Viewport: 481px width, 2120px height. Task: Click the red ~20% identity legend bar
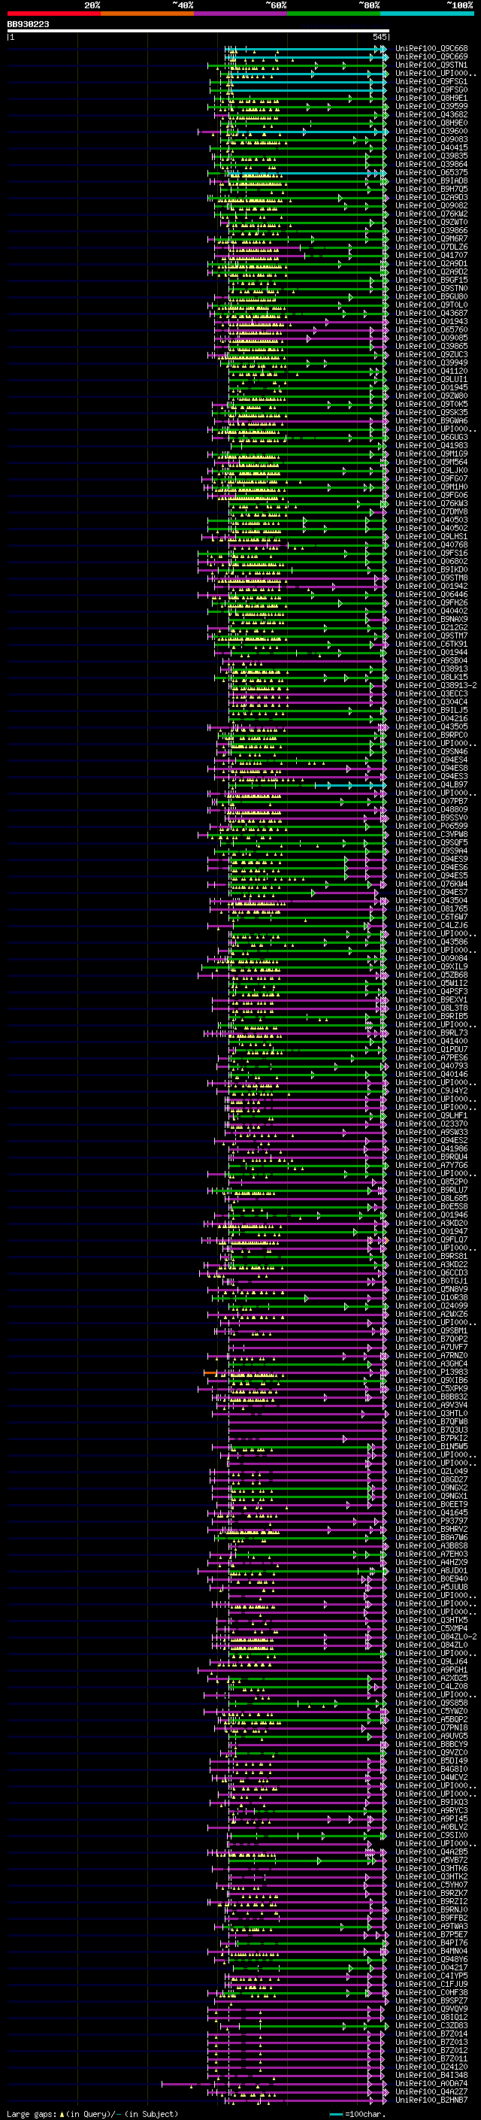click(53, 14)
